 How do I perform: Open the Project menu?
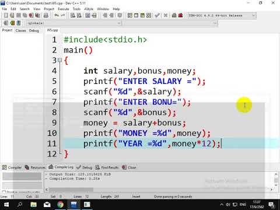click(49, 9)
